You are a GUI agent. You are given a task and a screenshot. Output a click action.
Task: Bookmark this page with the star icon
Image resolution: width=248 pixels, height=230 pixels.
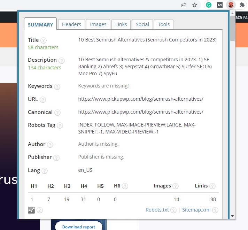(x=195, y=5)
